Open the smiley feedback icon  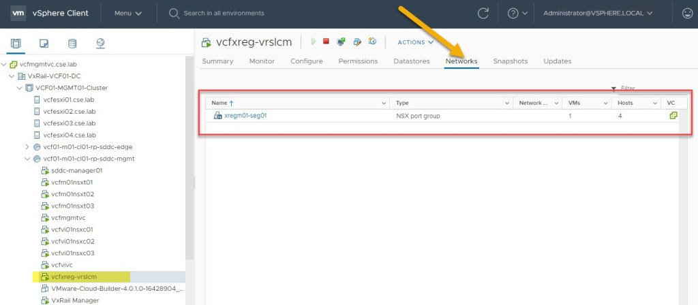[x=687, y=14]
